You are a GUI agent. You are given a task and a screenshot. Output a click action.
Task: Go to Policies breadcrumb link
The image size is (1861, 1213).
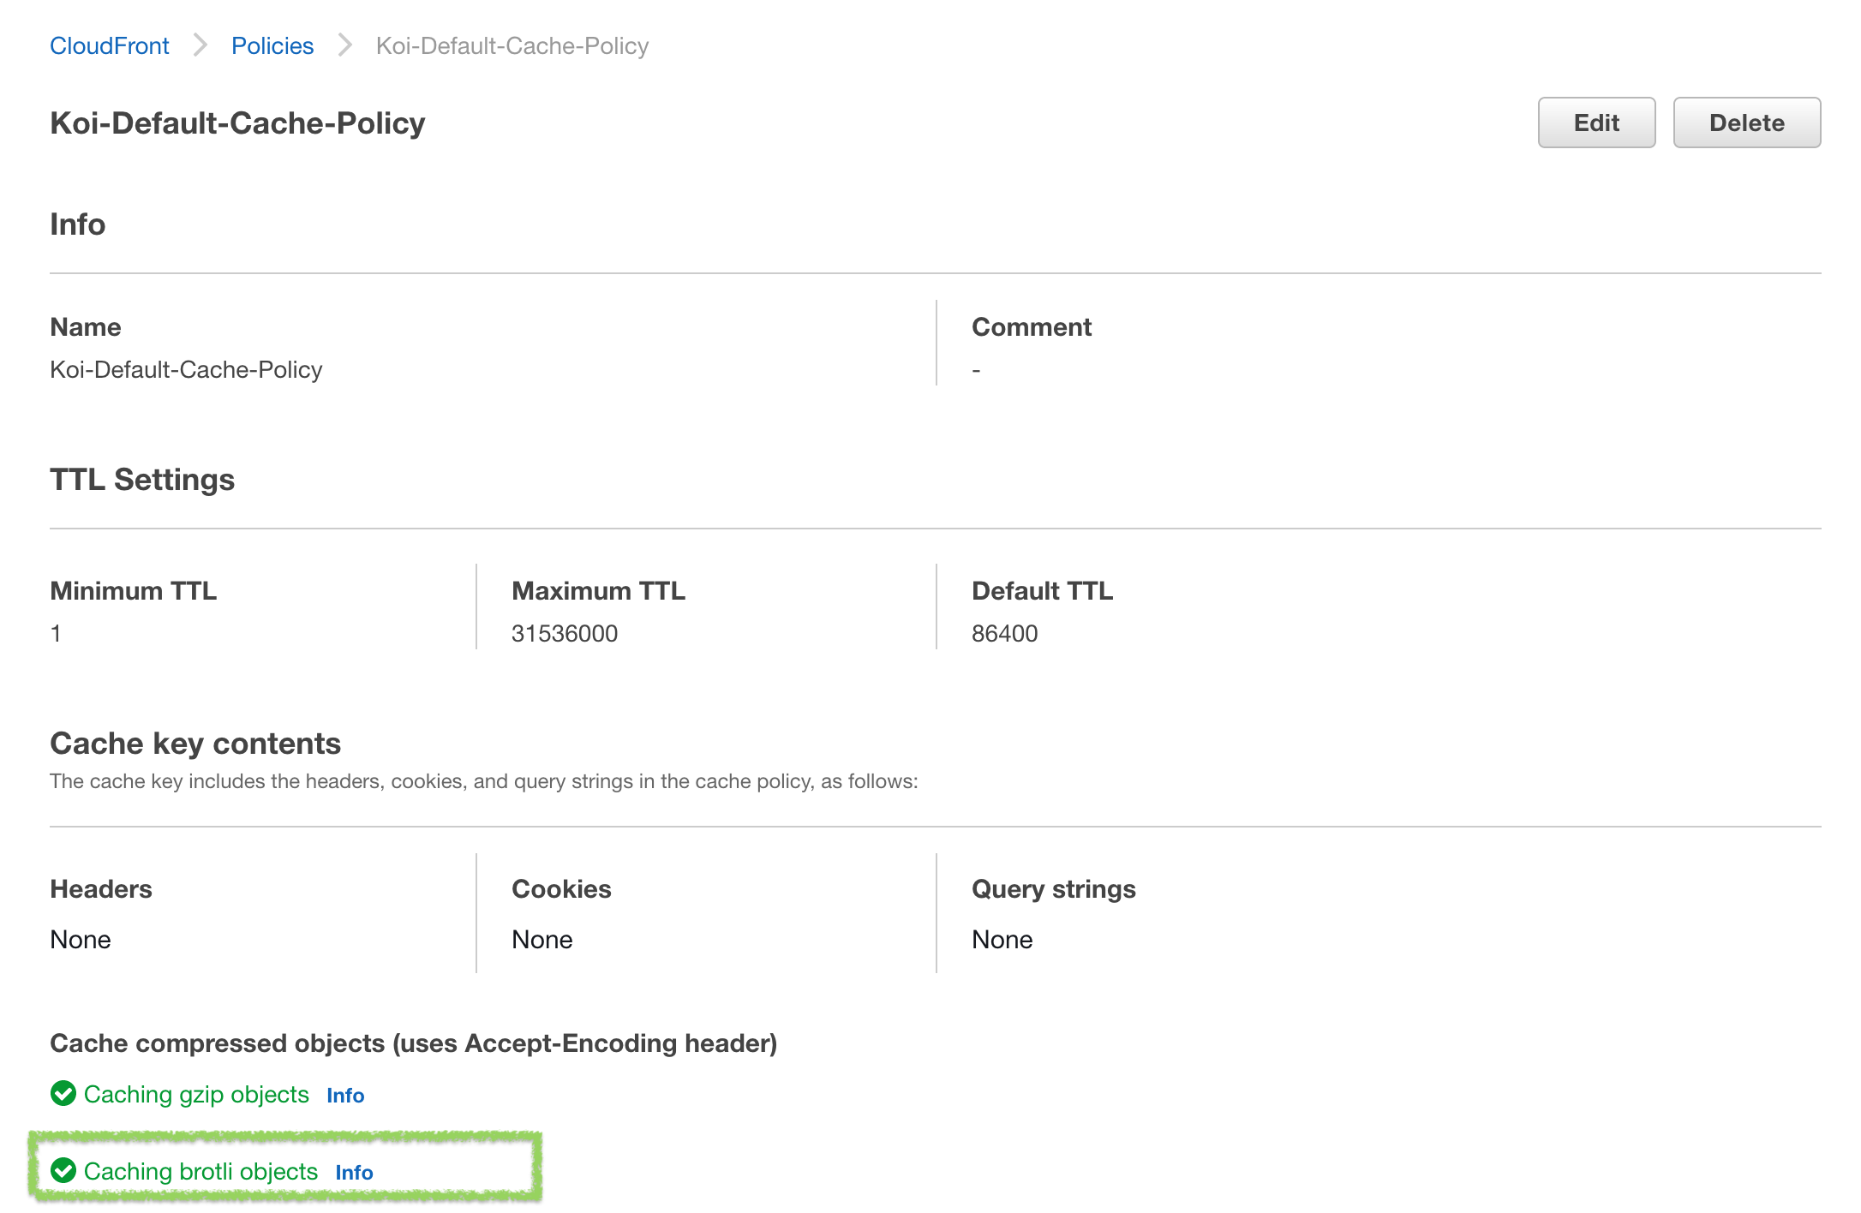[x=272, y=45]
